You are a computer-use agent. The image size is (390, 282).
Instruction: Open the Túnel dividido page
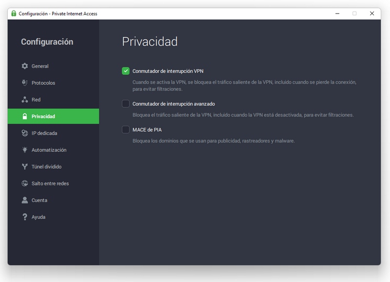(x=53, y=166)
